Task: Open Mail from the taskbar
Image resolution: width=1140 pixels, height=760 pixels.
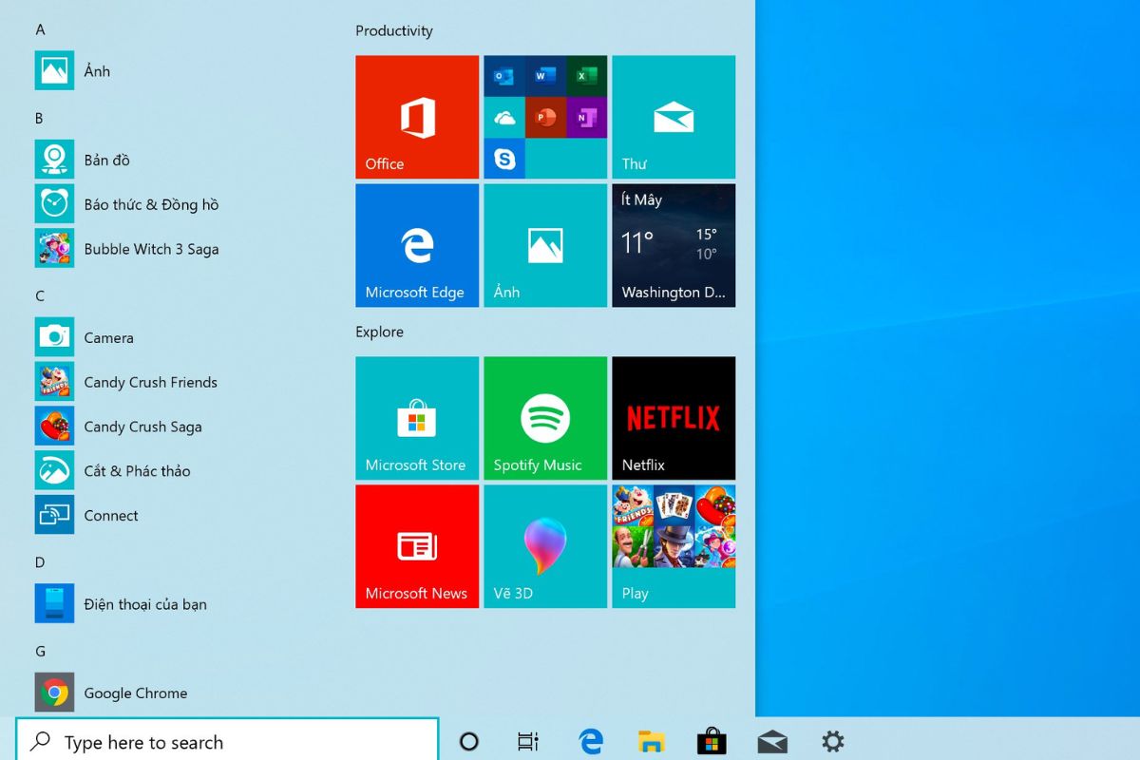Action: click(x=772, y=742)
